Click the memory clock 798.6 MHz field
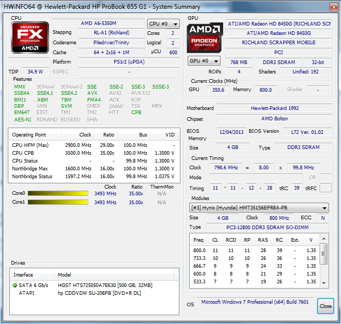Image resolution: width=341 pixels, height=324 pixels. [226, 168]
